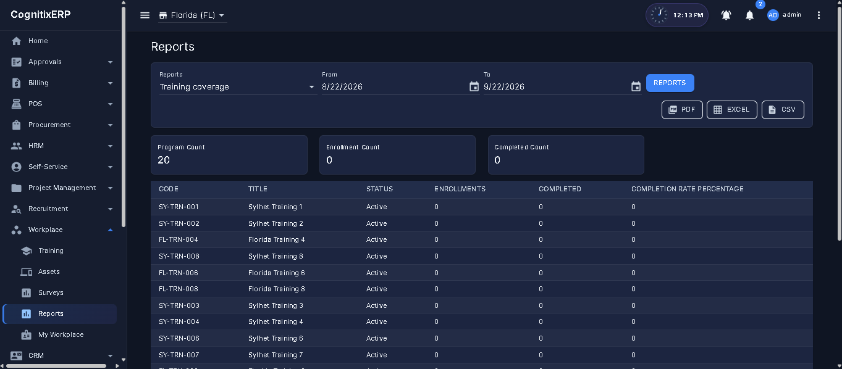Click the AD admin avatar
The height and width of the screenshot is (369, 842).
point(773,15)
